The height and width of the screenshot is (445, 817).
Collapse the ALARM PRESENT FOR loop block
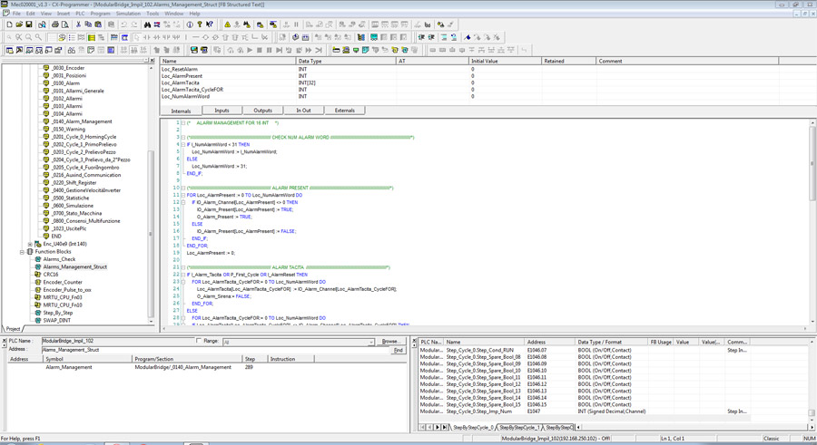tap(182, 195)
